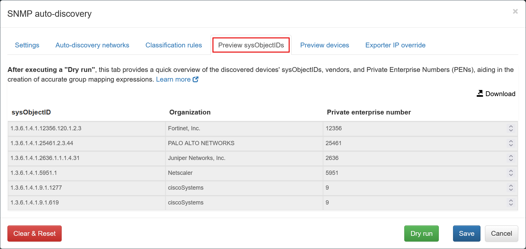Image resolution: width=526 pixels, height=249 pixels.
Task: Cancel the SNMP auto-discovery dialog
Action: coord(501,234)
